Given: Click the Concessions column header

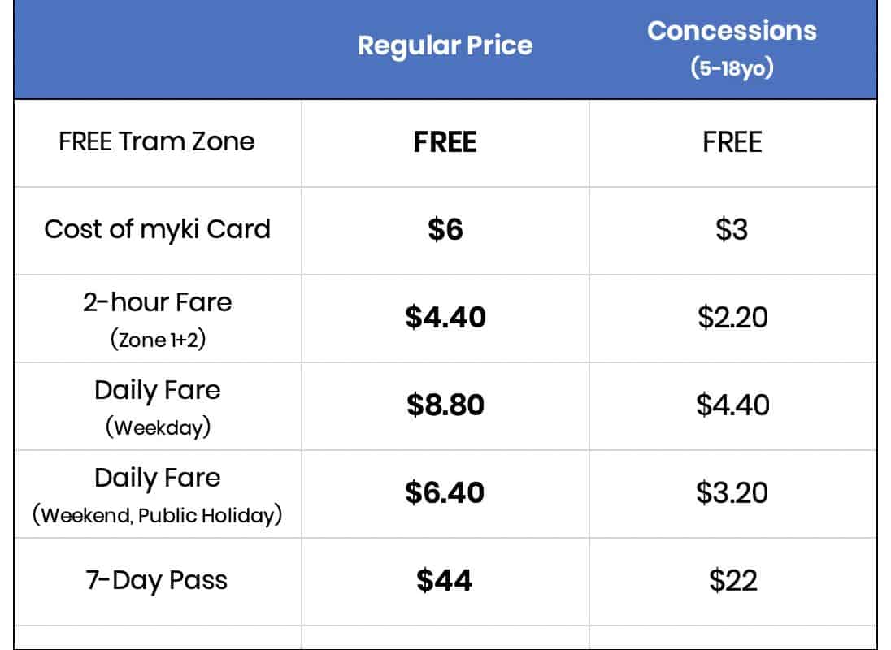Looking at the screenshot, I should [x=732, y=31].
